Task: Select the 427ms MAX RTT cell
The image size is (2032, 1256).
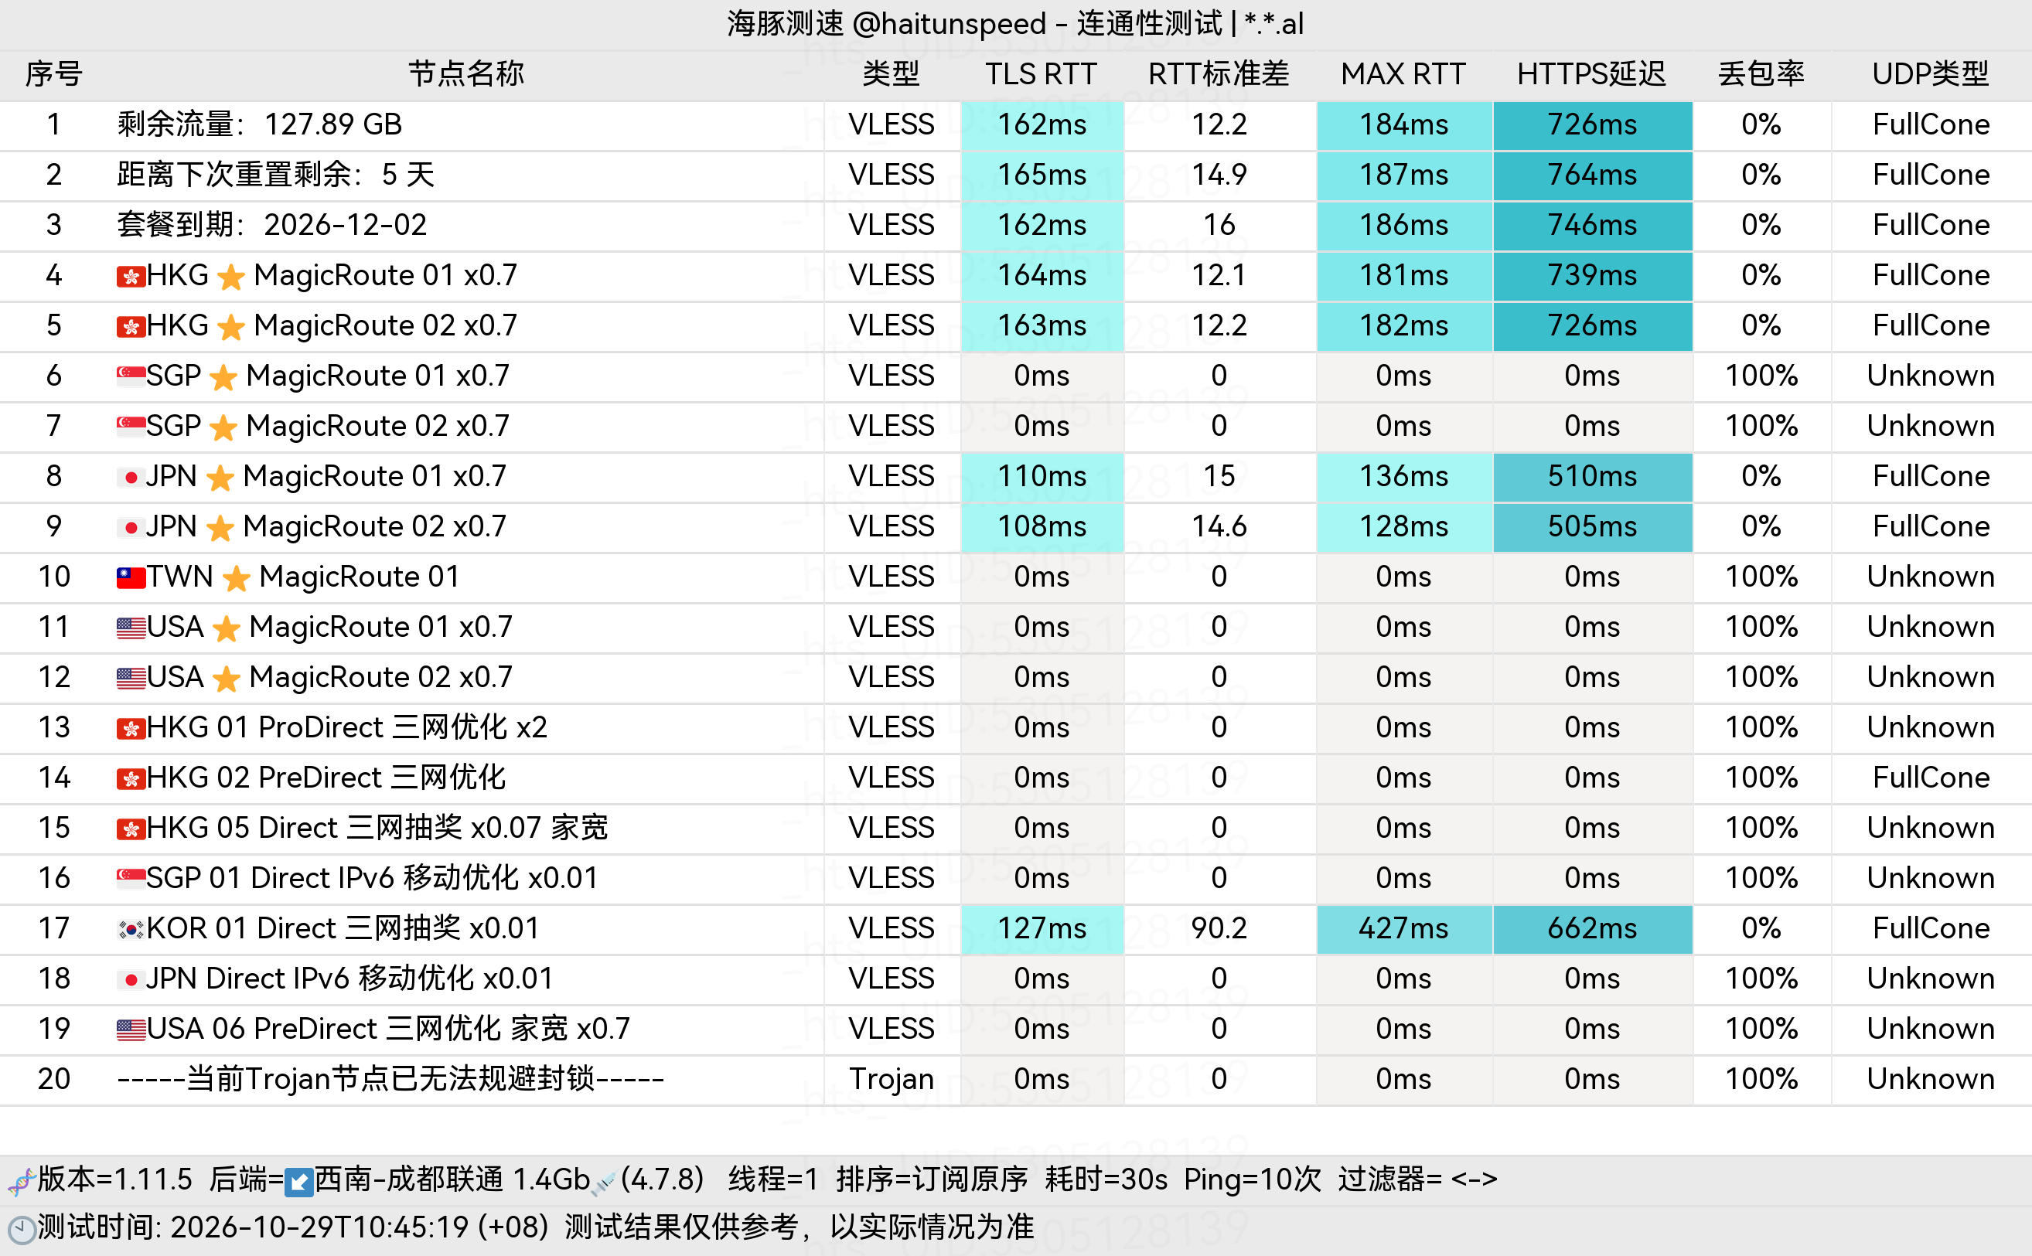Action: [1404, 929]
